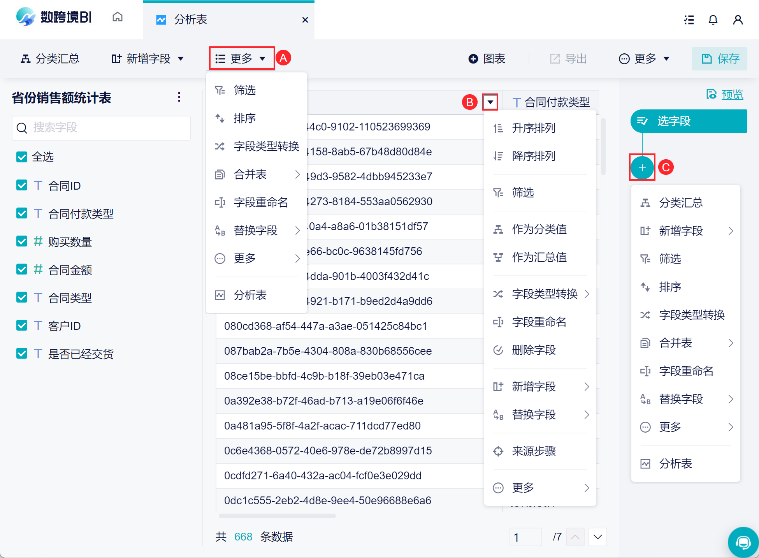Open the notification bell

pos(713,20)
